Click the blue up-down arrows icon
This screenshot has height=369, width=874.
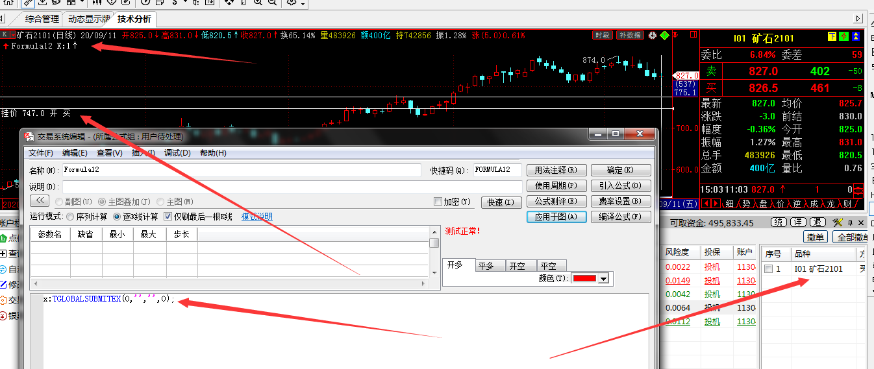tap(856, 36)
